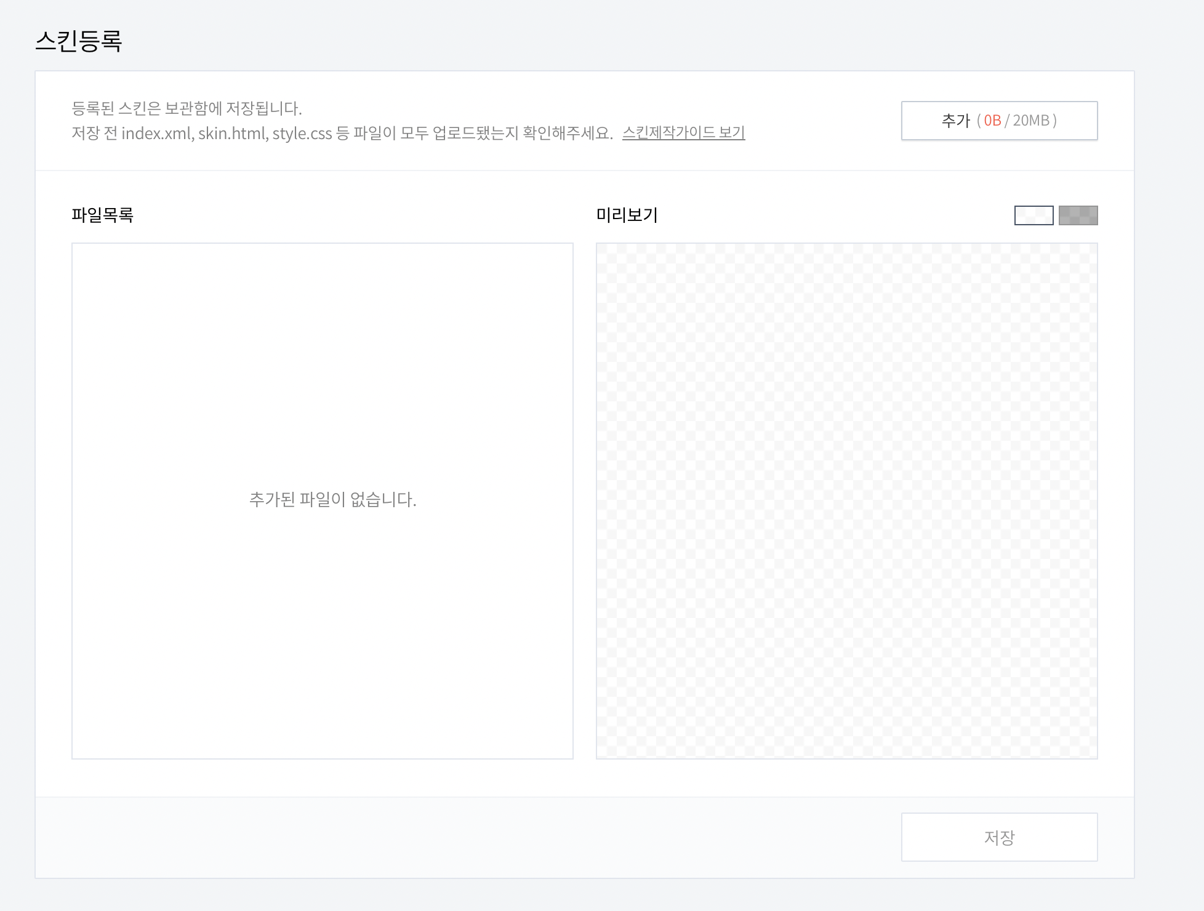Click the style.css text in the notice
Image resolution: width=1204 pixels, height=911 pixels.
[302, 134]
